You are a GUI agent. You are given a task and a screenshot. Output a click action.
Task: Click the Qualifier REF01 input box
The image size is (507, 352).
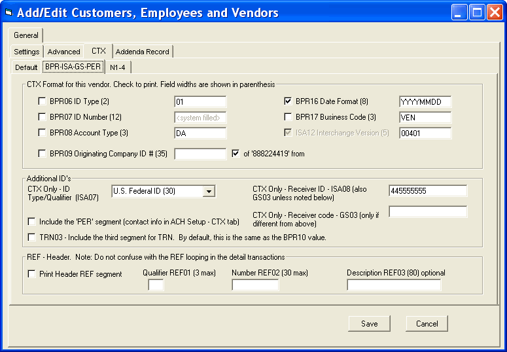[156, 285]
